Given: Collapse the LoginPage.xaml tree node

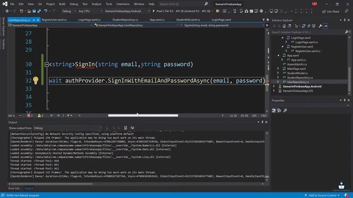Looking at the screenshot, I should pyautogui.click(x=282, y=38).
